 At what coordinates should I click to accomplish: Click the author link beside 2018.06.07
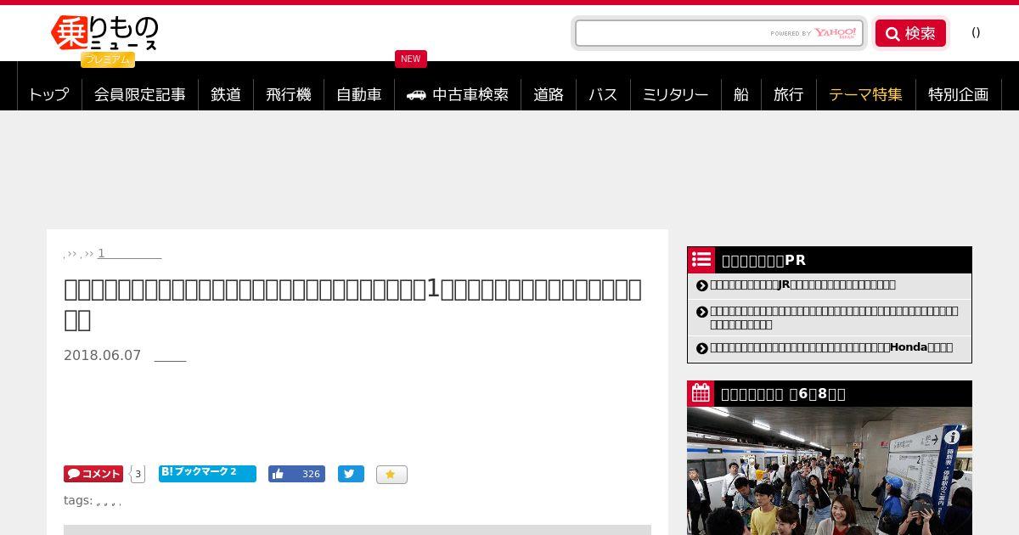170,356
